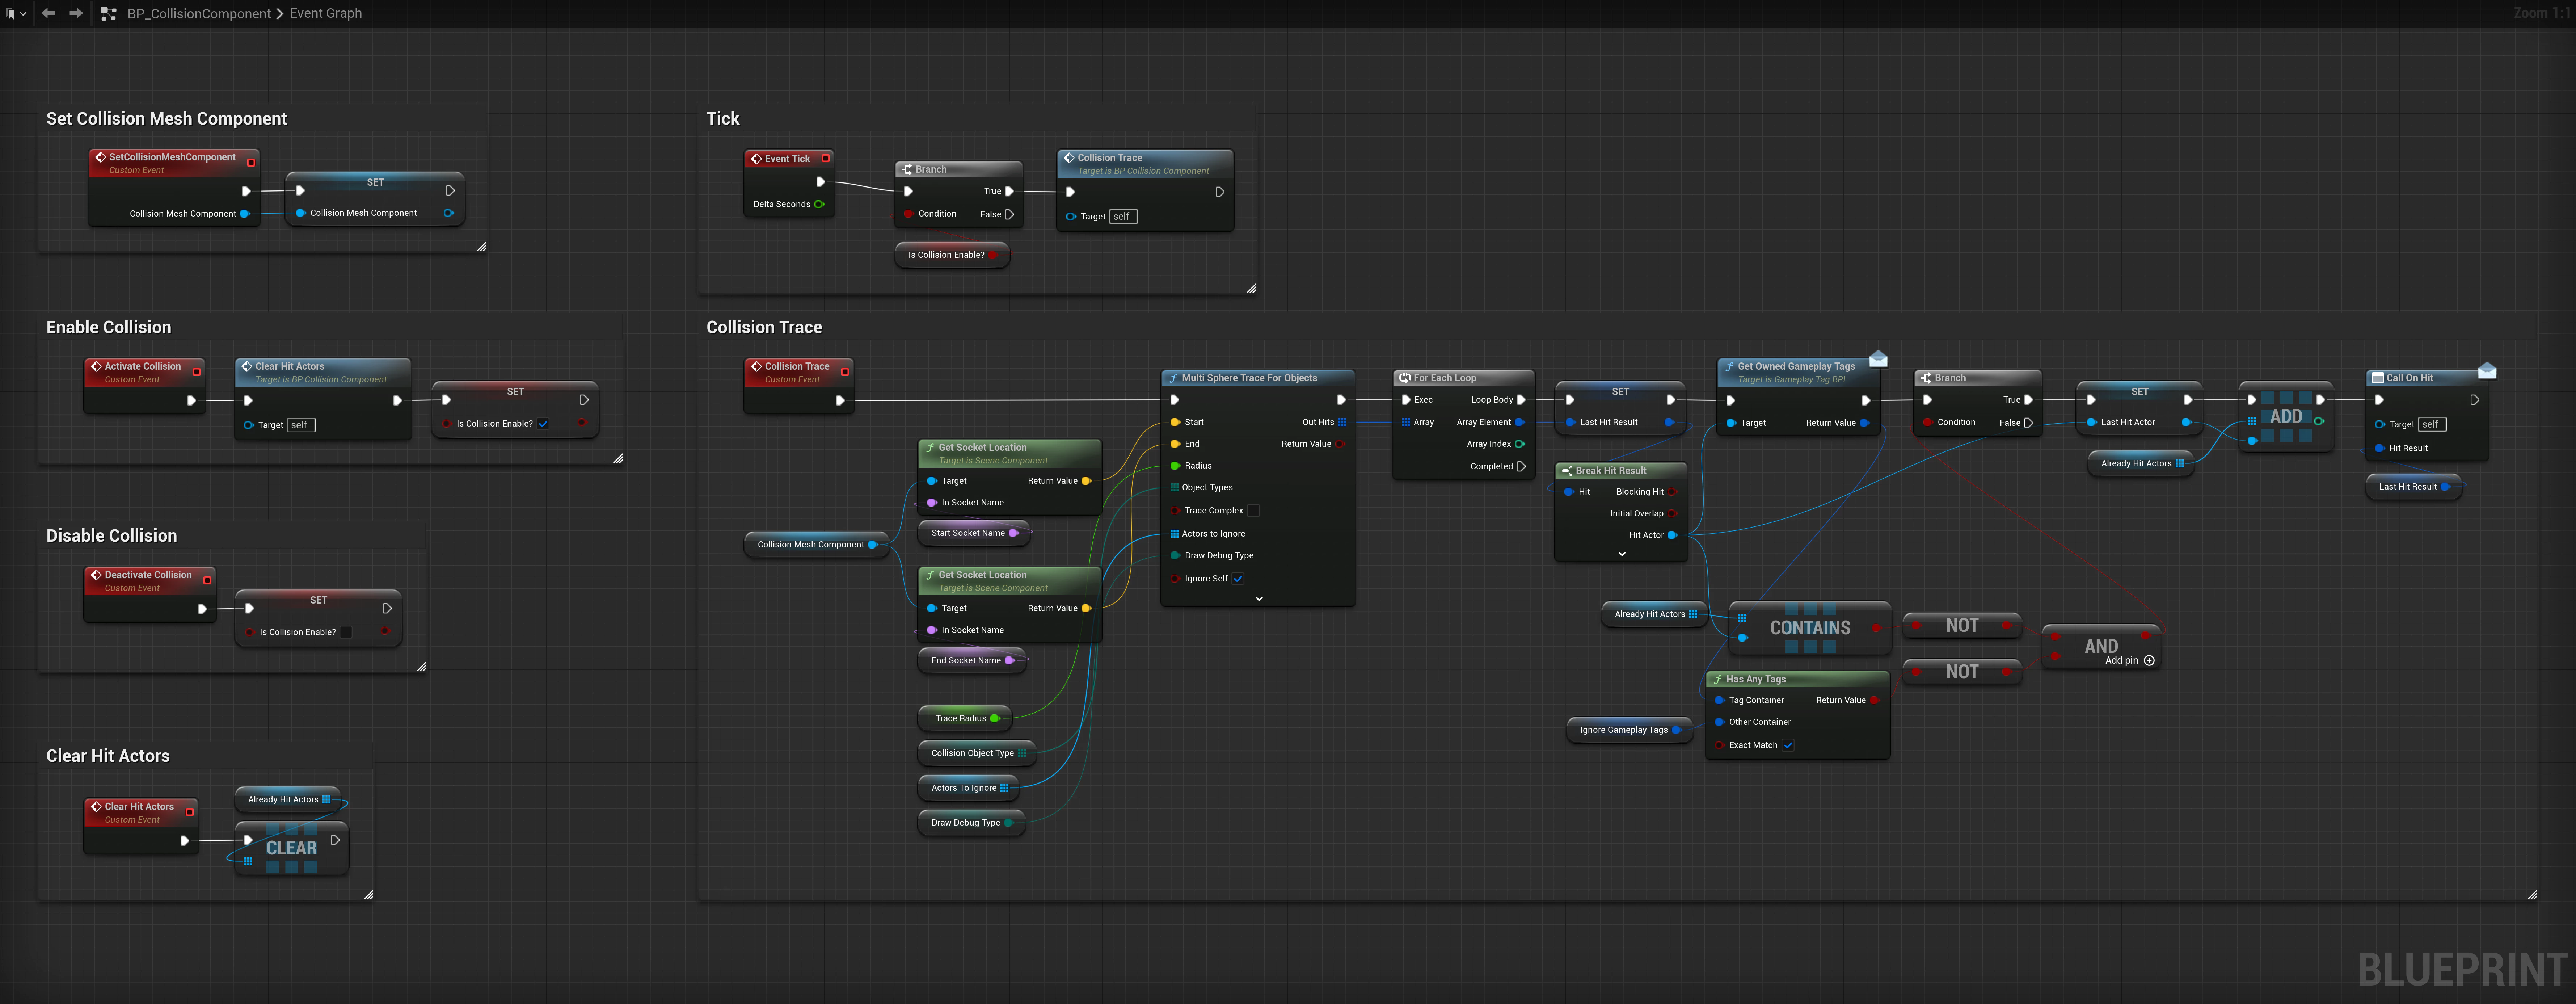Click the For Each Loop Completed exec pin

(x=1521, y=466)
